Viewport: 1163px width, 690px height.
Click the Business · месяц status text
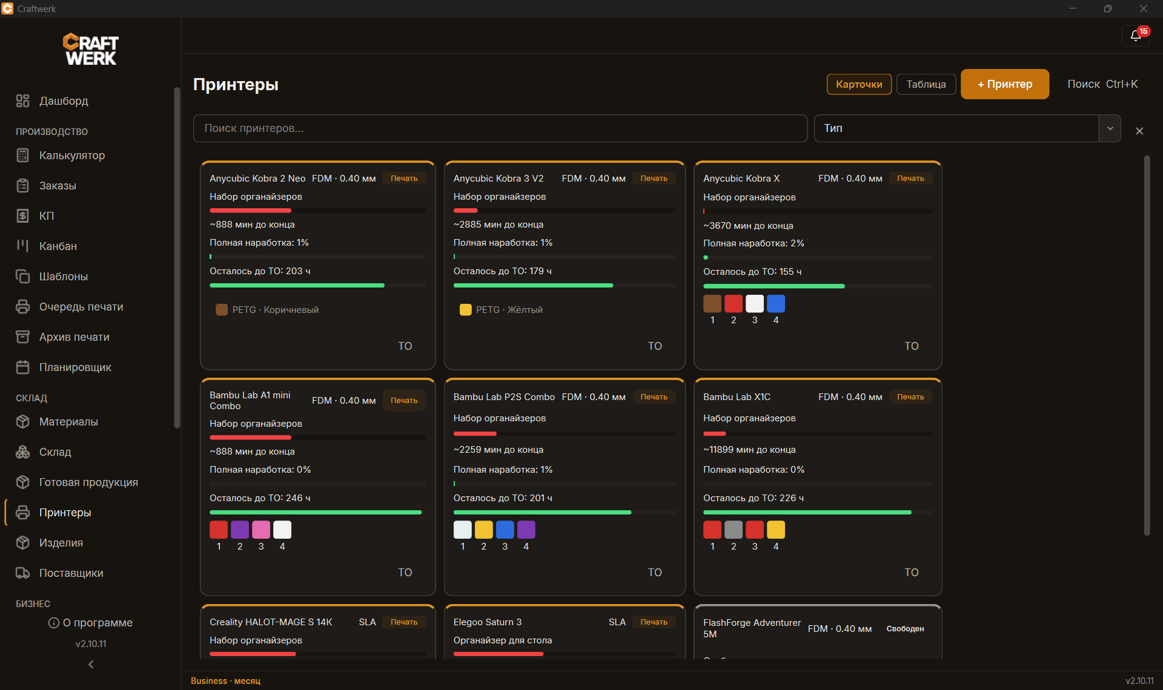[x=225, y=681]
